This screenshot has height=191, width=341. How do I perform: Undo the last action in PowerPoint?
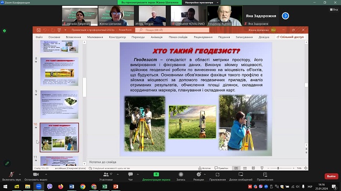pos(45,30)
